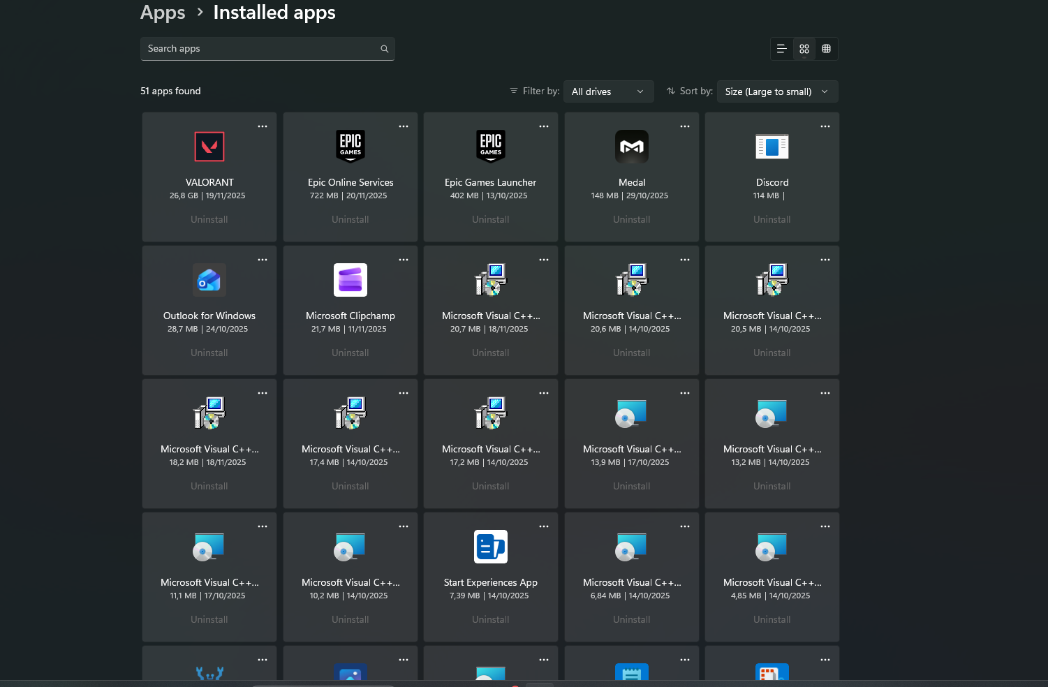The height and width of the screenshot is (687, 1048).
Task: Open the All drives filter dropdown
Action: pos(608,91)
